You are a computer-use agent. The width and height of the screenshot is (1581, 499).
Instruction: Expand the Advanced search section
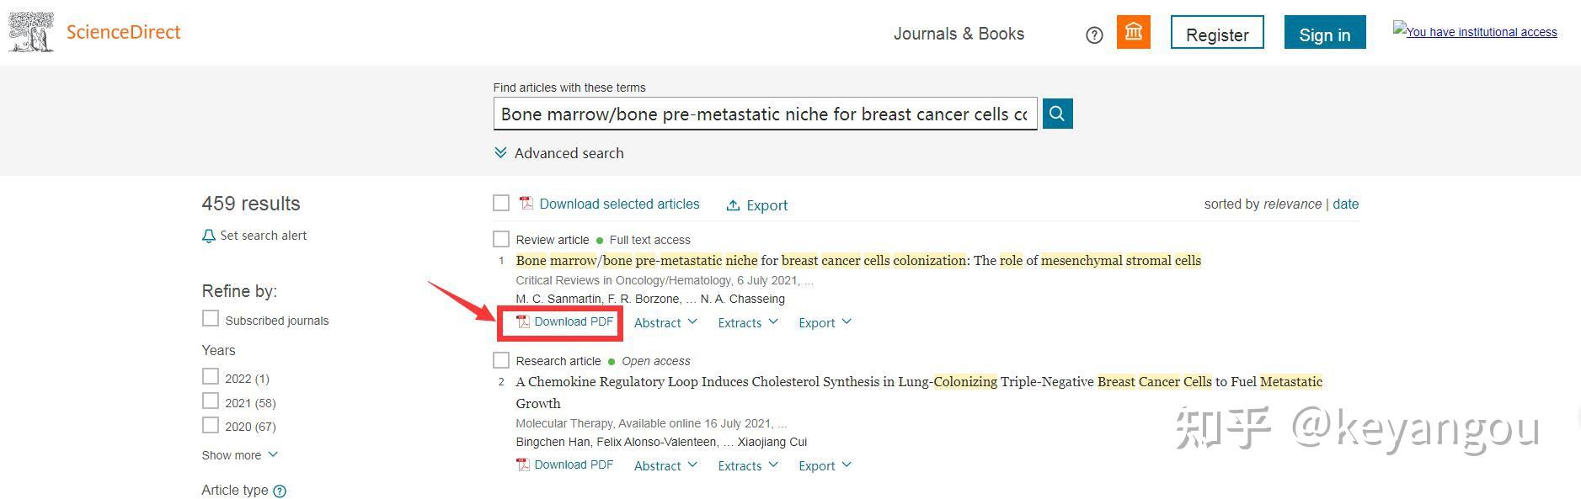coord(559,153)
